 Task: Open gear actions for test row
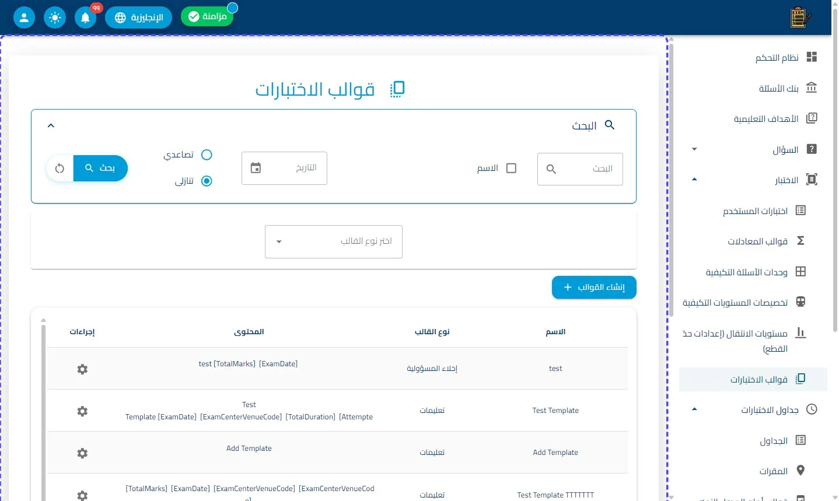click(82, 369)
